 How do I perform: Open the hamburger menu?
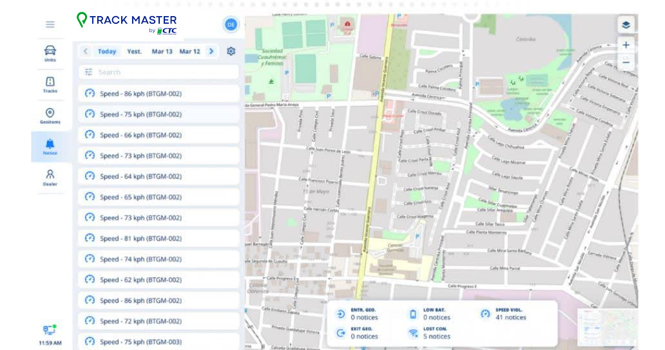click(50, 24)
